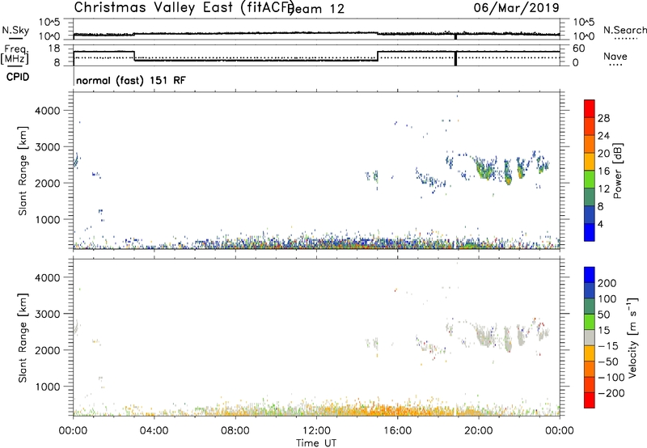The width and height of the screenshot is (647, 448).
Task: Click the date '06/Mar/2019'
Action: coord(516,7)
